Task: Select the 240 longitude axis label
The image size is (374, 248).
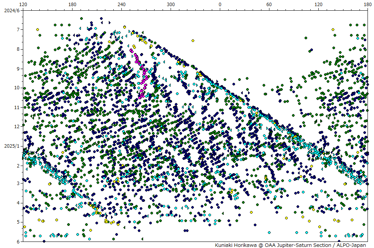Action: click(121, 4)
